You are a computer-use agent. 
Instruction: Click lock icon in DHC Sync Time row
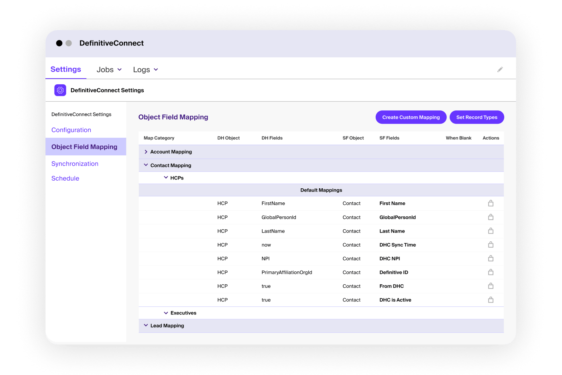(x=491, y=245)
